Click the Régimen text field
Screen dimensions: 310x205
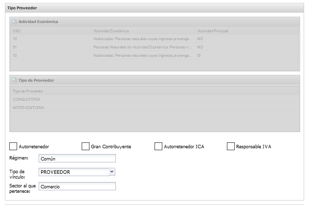point(77,158)
